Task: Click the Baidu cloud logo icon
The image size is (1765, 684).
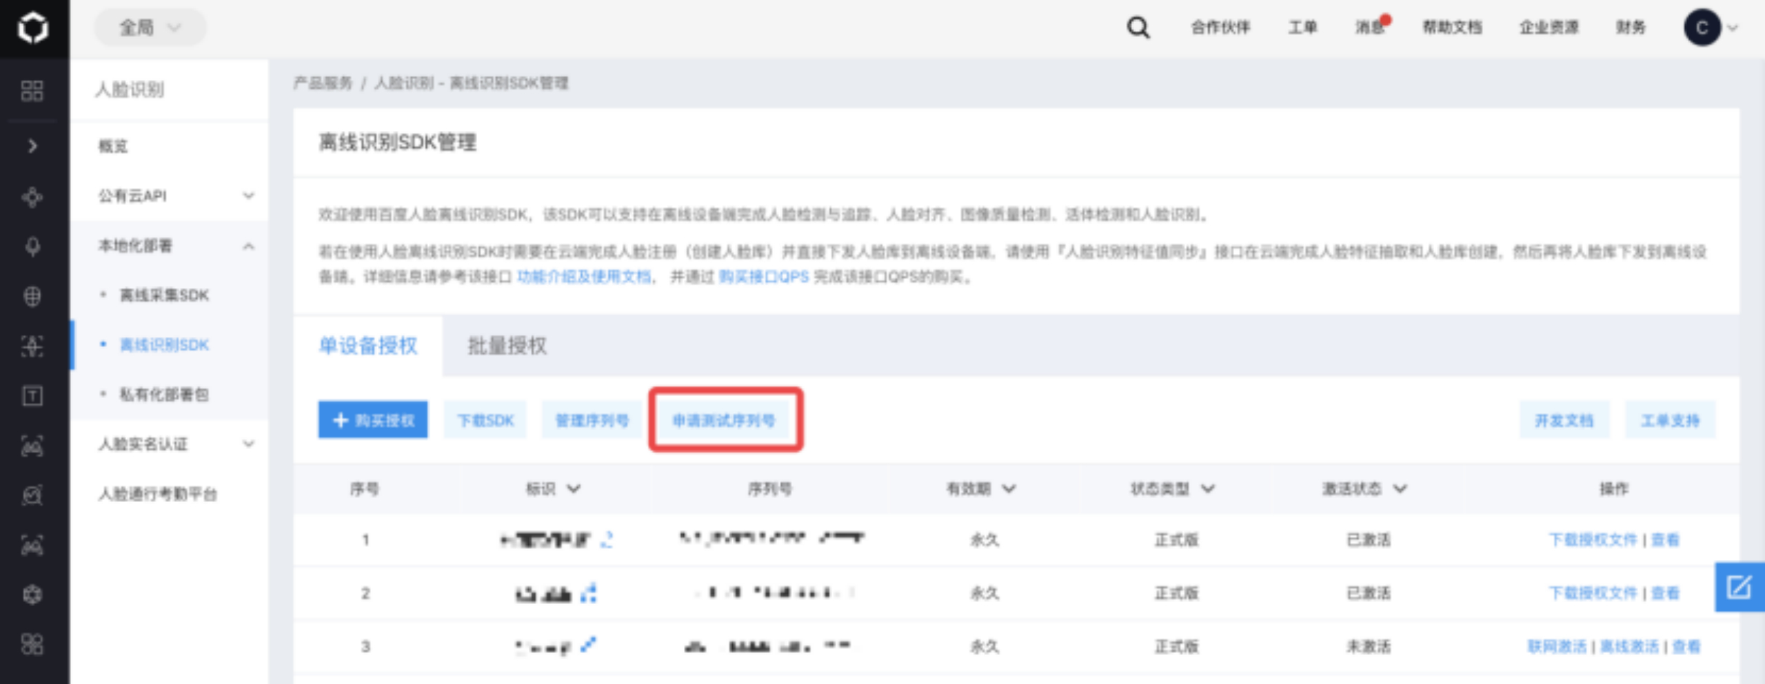Action: (x=33, y=28)
